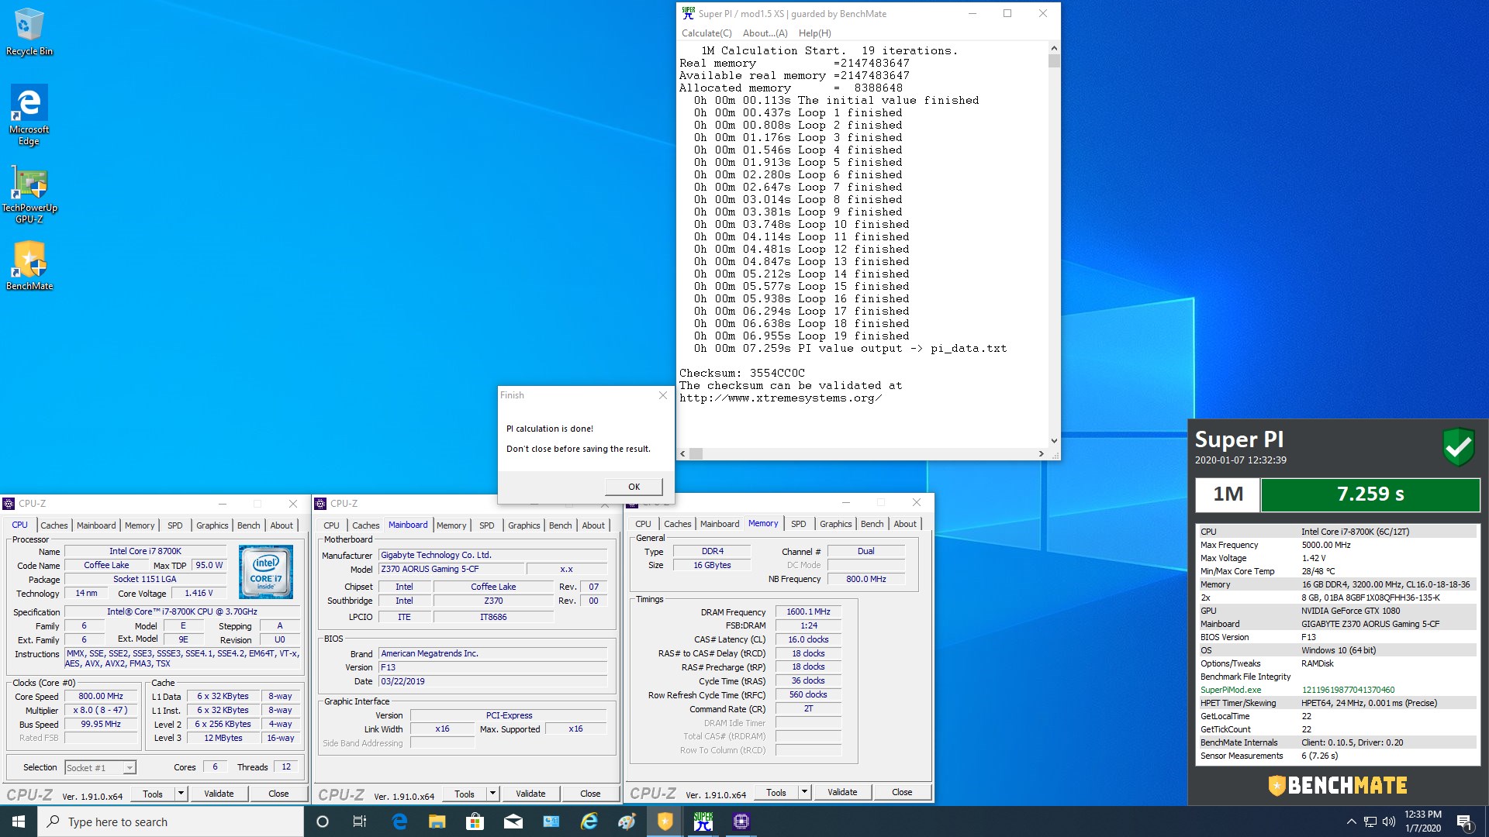The height and width of the screenshot is (837, 1489).
Task: Open the Microsoft Edge desktop shortcut
Action: 29,115
